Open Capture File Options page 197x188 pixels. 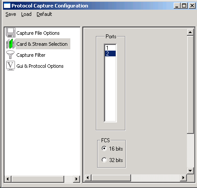point(38,33)
